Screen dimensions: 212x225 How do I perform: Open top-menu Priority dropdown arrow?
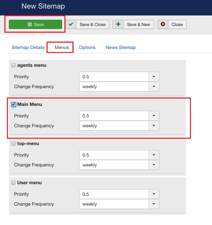point(154,155)
